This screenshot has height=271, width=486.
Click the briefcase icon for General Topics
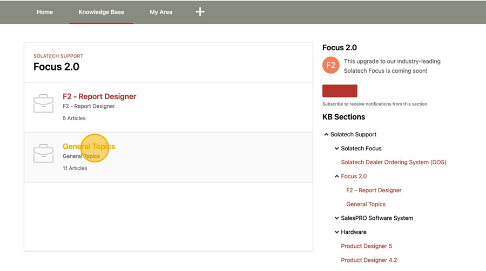point(43,153)
